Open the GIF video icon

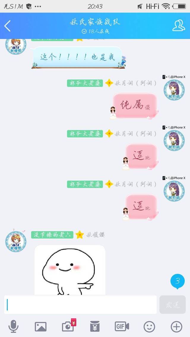coord(122,326)
